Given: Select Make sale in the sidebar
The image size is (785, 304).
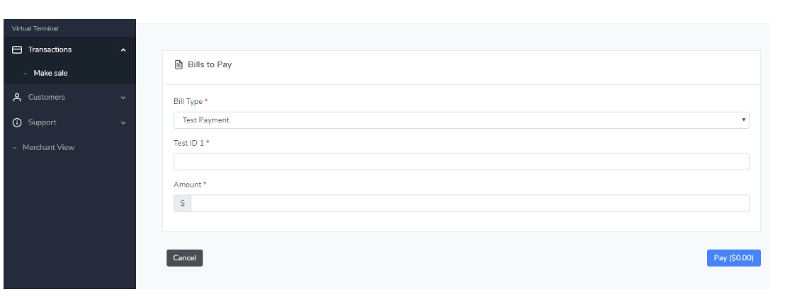Looking at the screenshot, I should pyautogui.click(x=50, y=74).
